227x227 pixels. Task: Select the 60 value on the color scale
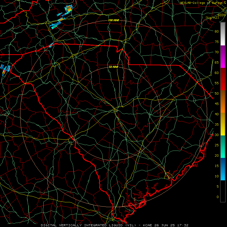tap(217, 73)
